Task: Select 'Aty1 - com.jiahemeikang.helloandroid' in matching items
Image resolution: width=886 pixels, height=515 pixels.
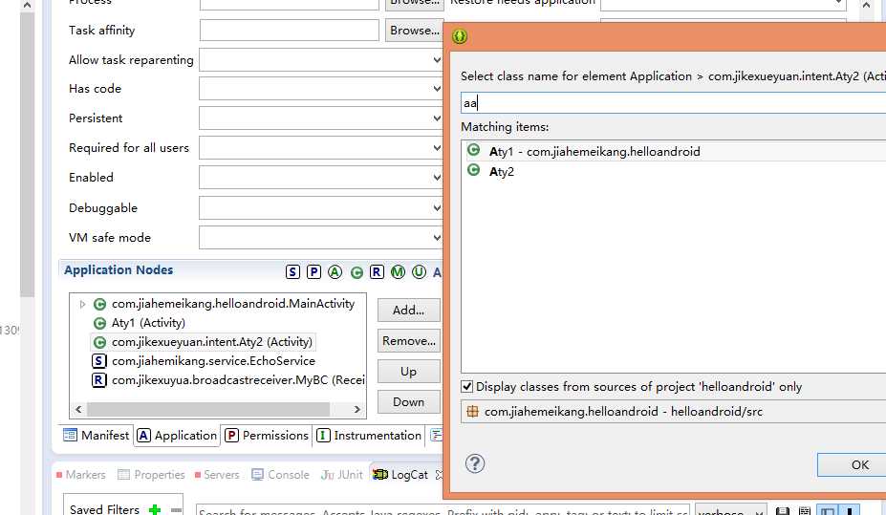Action: [674, 151]
